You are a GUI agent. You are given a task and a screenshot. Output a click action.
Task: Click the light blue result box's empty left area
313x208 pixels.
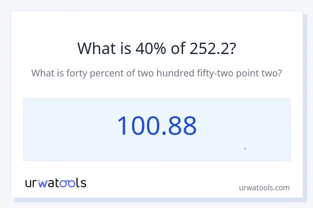point(63,130)
